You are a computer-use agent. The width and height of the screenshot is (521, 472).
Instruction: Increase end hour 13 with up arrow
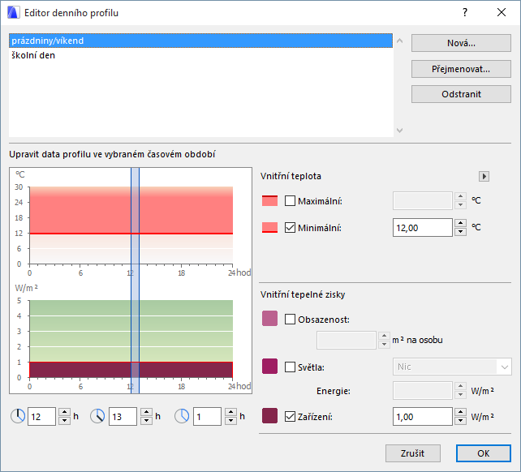point(146,412)
